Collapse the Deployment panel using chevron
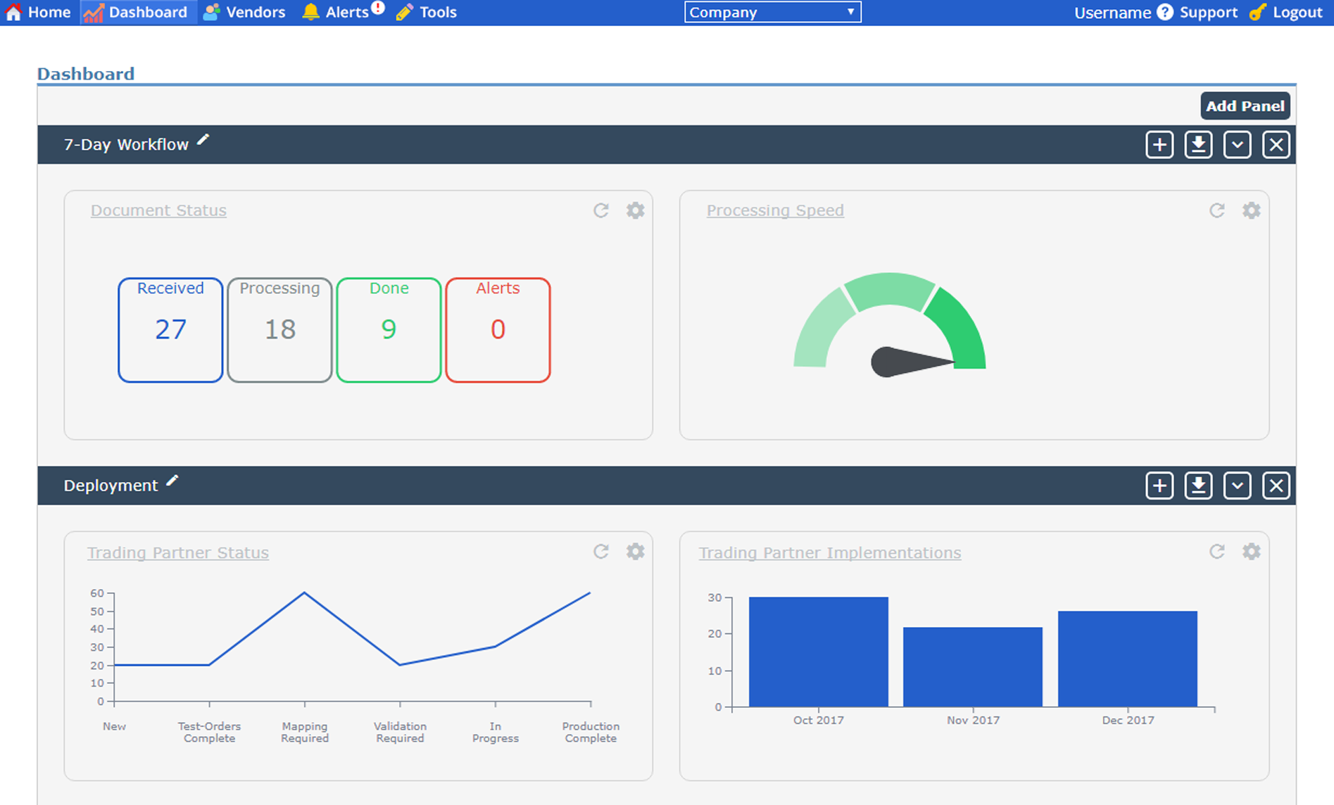This screenshot has height=805, width=1334. (1237, 486)
